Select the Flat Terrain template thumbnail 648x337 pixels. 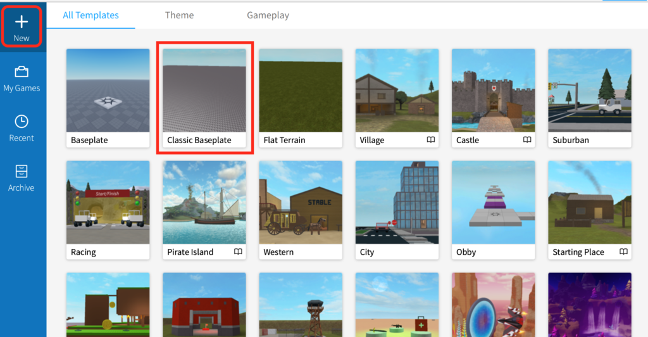pos(301,90)
